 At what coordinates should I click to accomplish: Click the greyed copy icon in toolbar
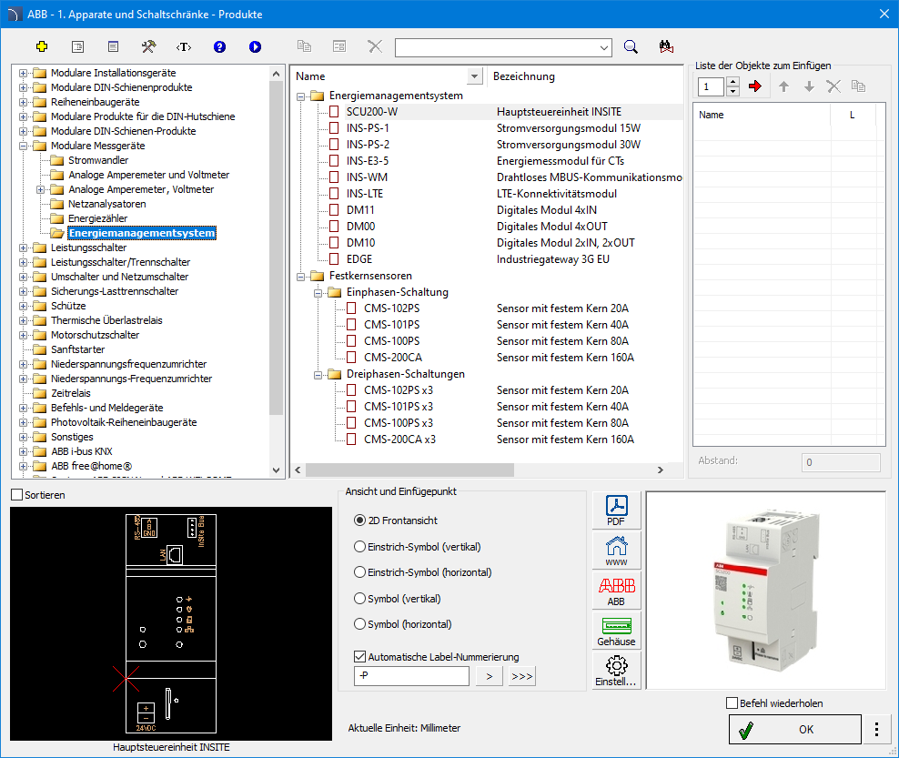304,46
